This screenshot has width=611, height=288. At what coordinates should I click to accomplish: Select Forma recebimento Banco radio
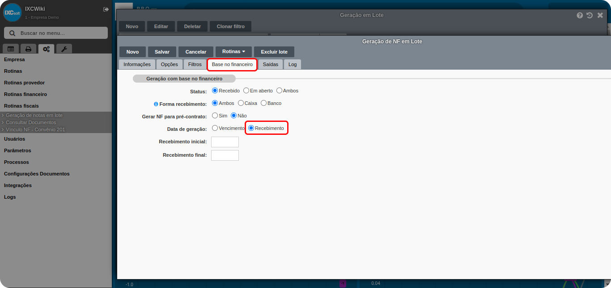click(x=263, y=103)
